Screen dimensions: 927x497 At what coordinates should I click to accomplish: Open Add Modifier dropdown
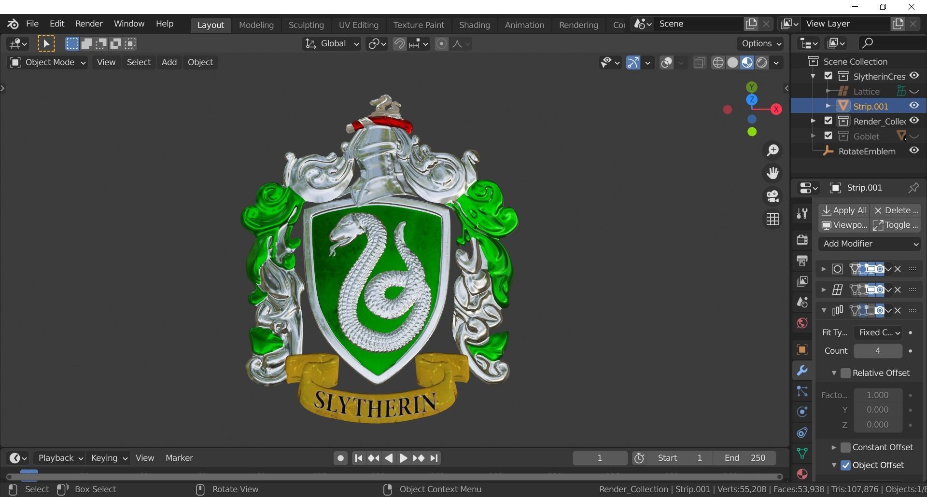(870, 244)
